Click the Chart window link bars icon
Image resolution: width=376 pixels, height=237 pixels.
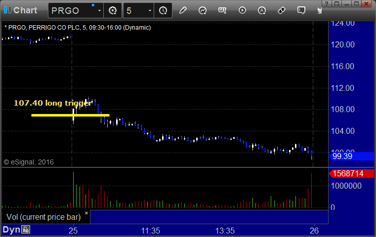pyautogui.click(x=7, y=10)
